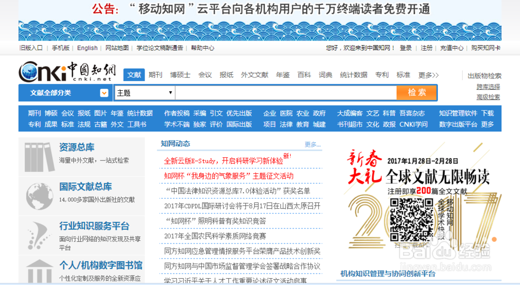The image size is (520, 285).
Task: Click the orange 检索 search button
Action: pyautogui.click(x=417, y=93)
